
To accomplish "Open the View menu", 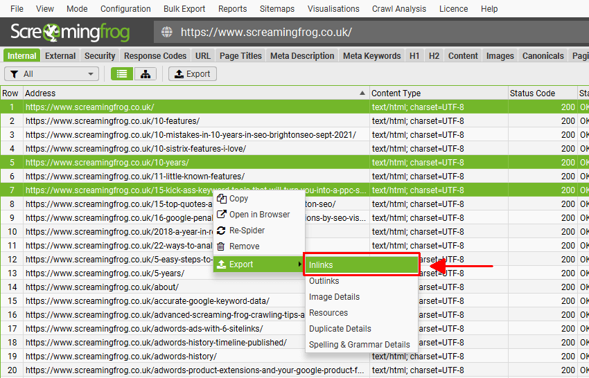I will click(45, 8).
